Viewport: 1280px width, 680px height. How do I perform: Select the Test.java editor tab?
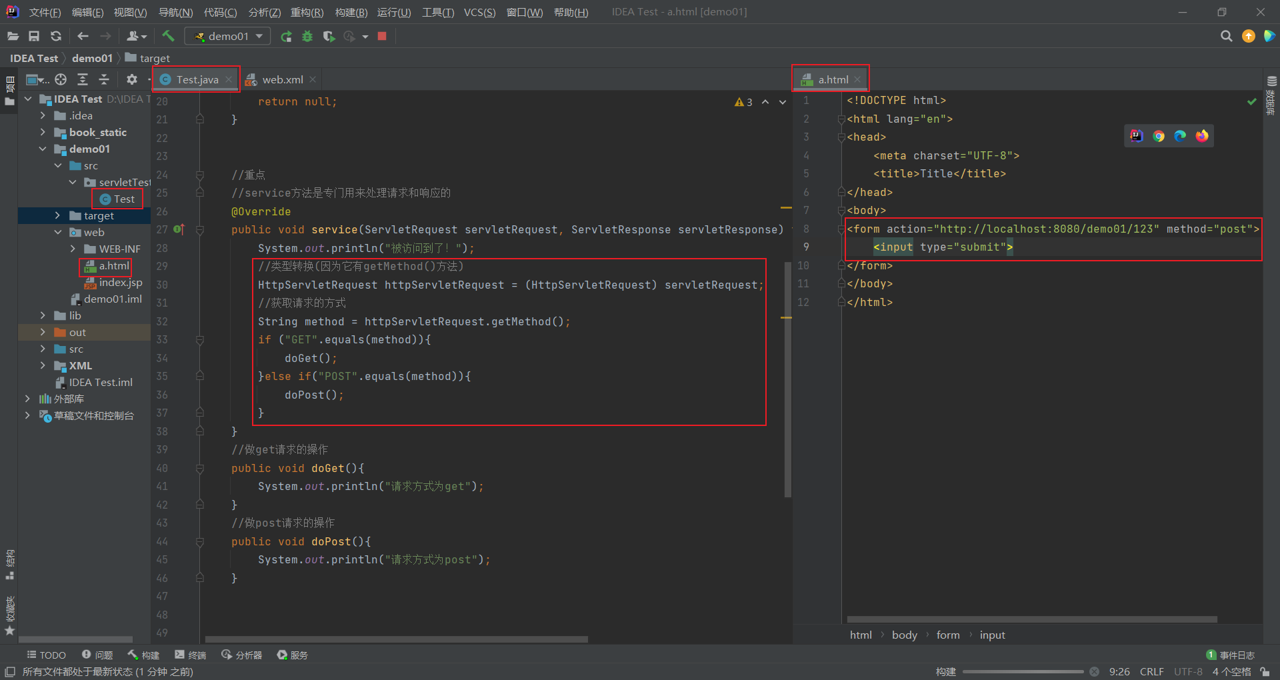tap(197, 79)
